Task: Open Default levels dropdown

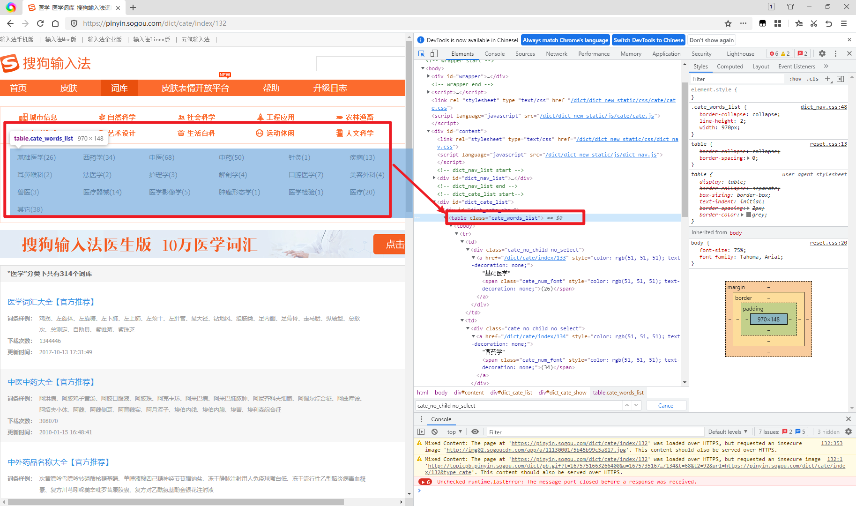Action: tap(728, 432)
